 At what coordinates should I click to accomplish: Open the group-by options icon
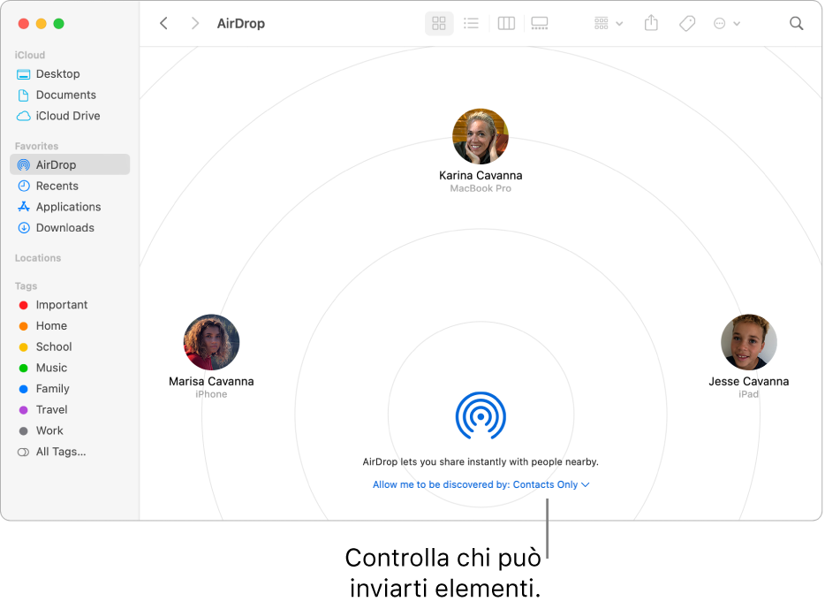click(x=602, y=23)
